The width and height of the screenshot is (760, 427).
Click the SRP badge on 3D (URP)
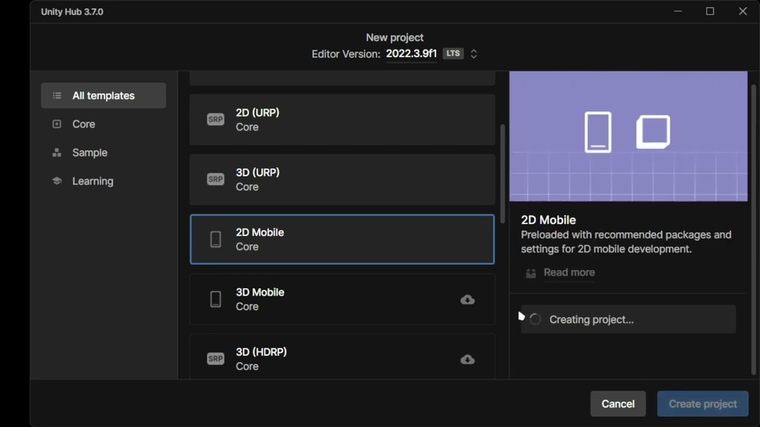click(x=216, y=179)
